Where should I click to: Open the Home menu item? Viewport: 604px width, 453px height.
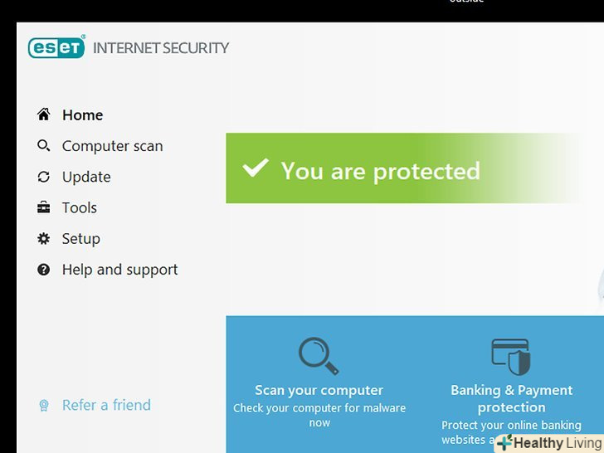[82, 115]
